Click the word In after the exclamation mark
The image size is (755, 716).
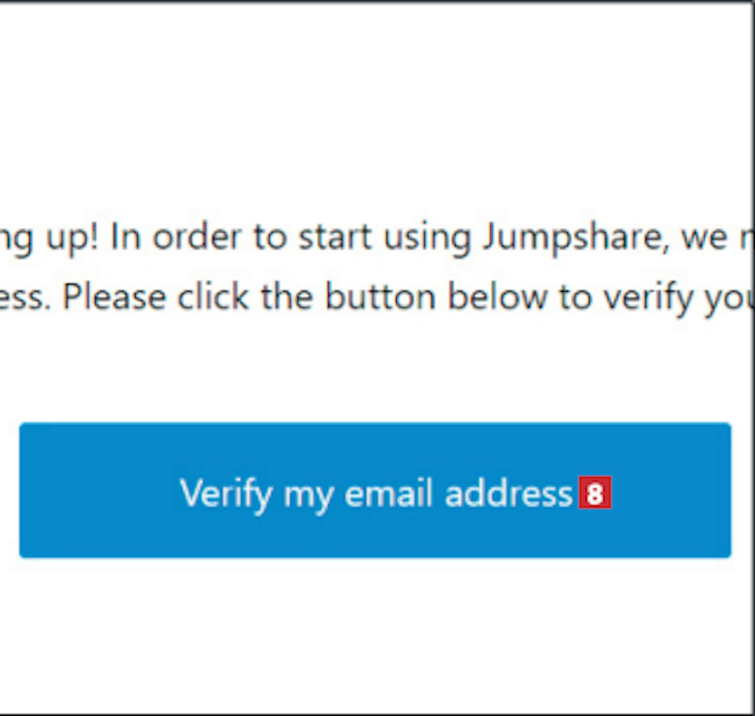(125, 237)
